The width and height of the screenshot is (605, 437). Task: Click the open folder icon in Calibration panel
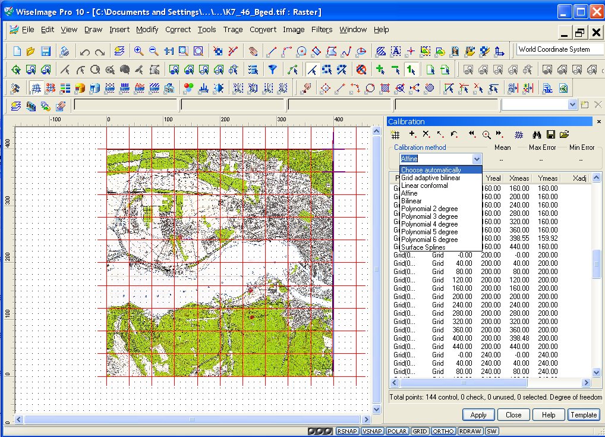pos(565,134)
